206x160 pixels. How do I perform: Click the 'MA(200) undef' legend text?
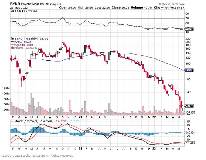23,45
